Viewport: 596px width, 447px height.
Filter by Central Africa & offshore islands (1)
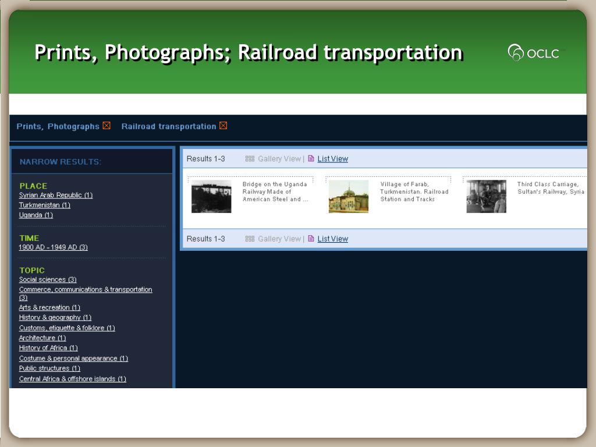(x=73, y=378)
